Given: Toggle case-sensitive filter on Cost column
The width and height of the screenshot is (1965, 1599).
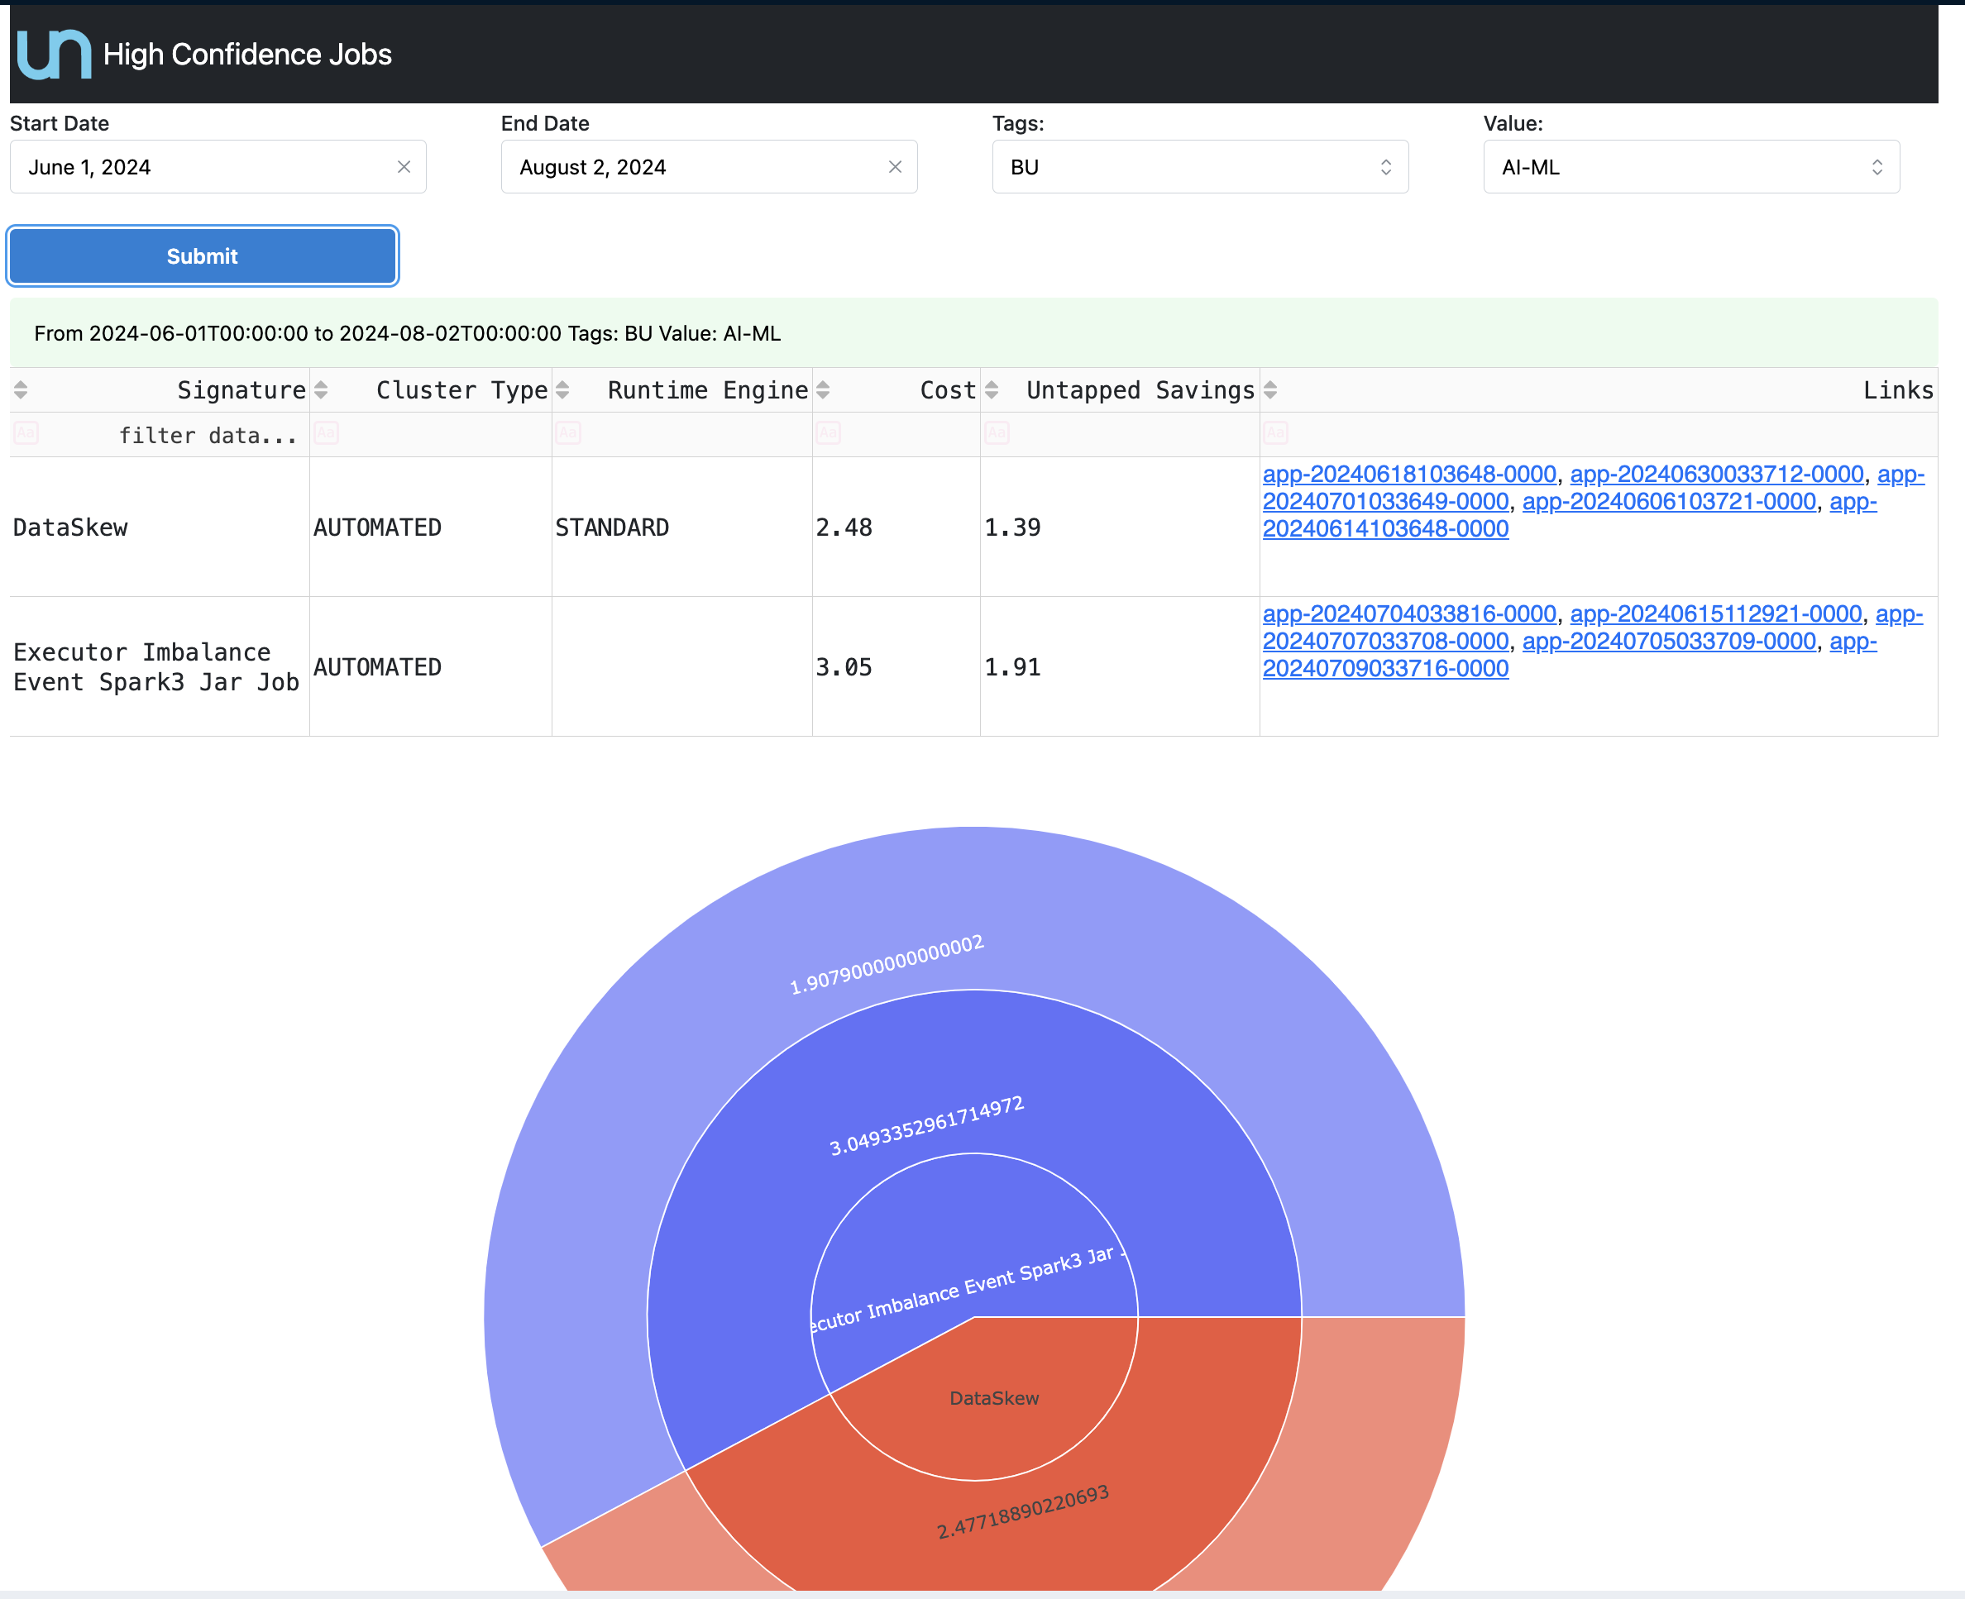Looking at the screenshot, I should point(828,434).
